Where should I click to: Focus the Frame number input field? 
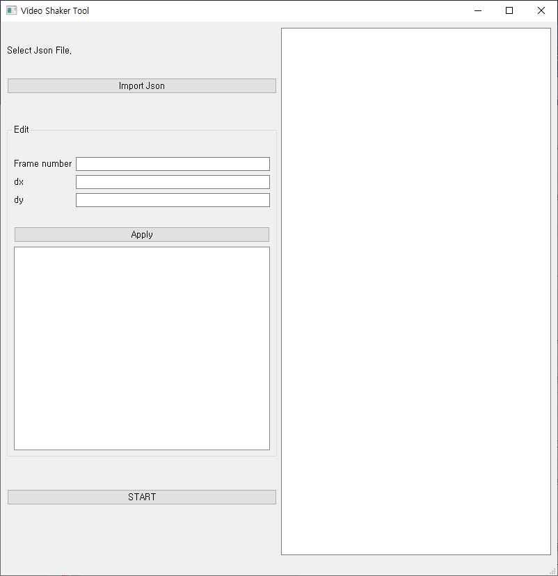click(173, 164)
